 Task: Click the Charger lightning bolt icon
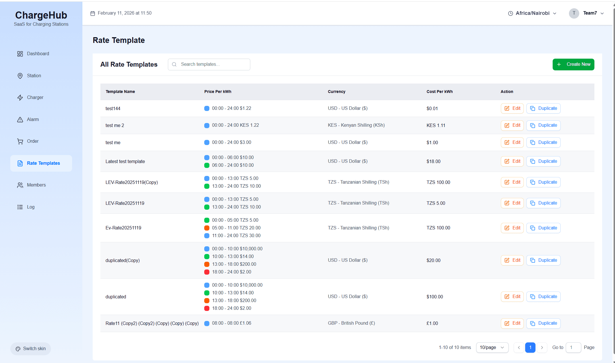[x=20, y=98]
